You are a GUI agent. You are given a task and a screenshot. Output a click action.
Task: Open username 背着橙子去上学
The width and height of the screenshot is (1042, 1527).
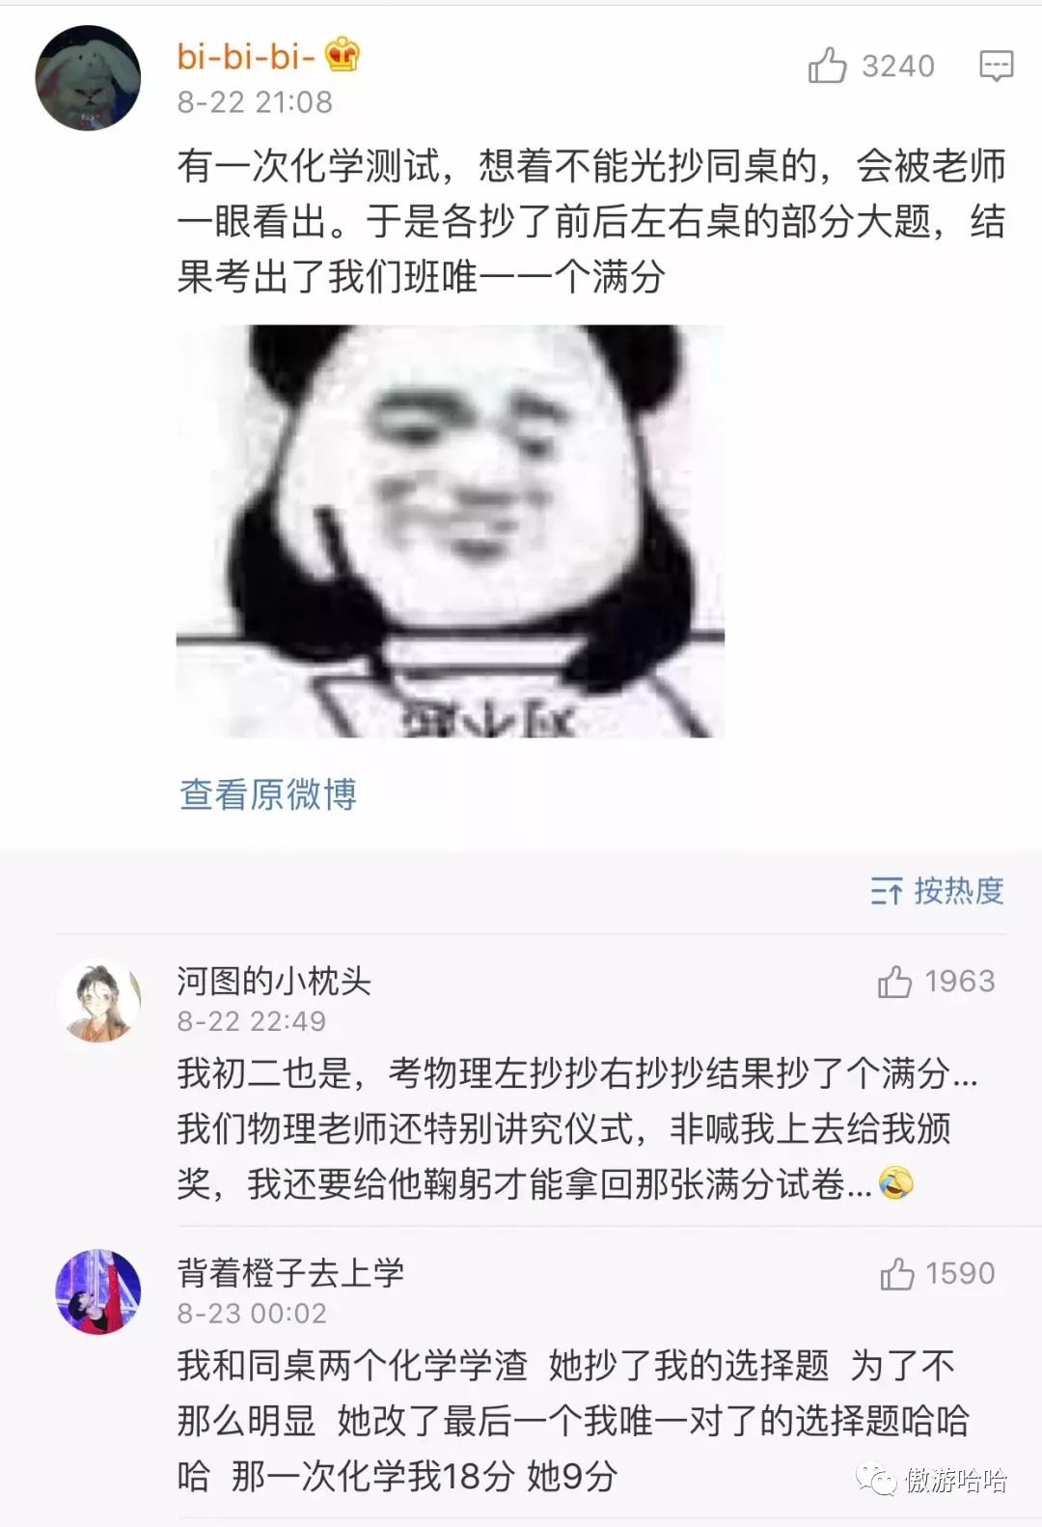[x=290, y=1272]
